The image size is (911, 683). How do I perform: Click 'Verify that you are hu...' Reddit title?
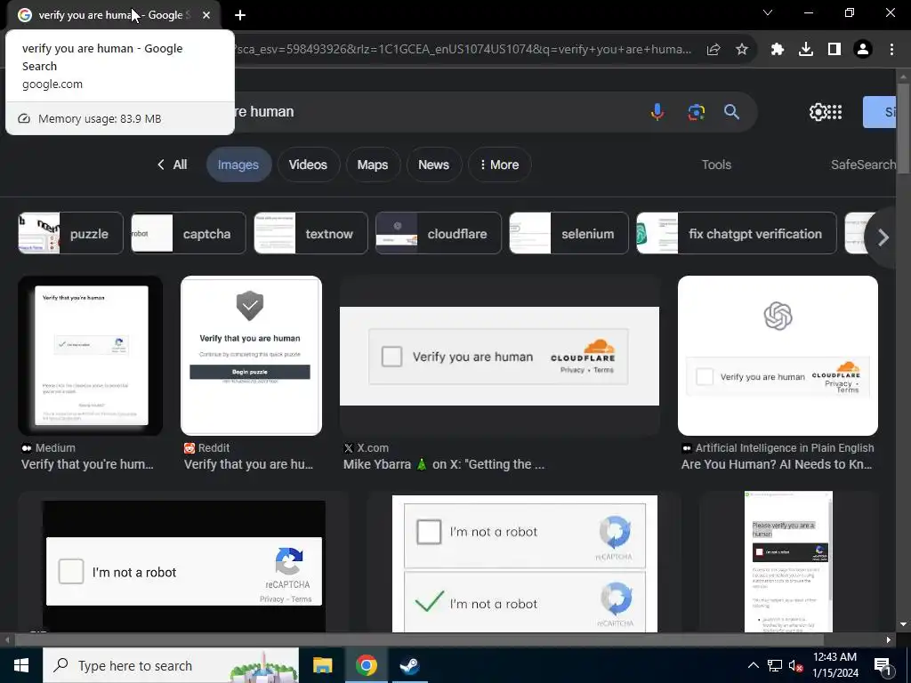tap(249, 464)
